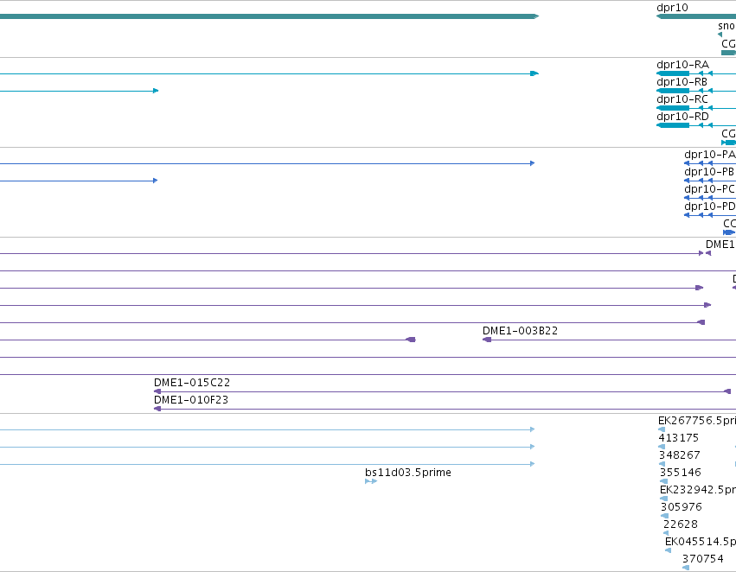736x572 pixels.
Task: Click the bs11d03.5prime EST label
Action: (x=408, y=473)
